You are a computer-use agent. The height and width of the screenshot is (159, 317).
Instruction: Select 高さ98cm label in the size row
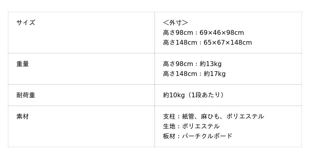178,33
